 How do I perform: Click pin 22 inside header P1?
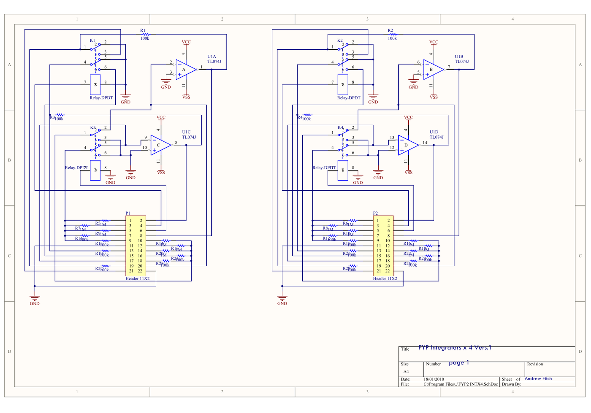pyautogui.click(x=140, y=271)
